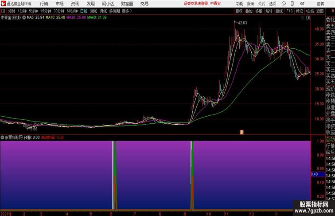Open the 选项 menu
This screenshot has height=216, width=335.
click(273, 4)
